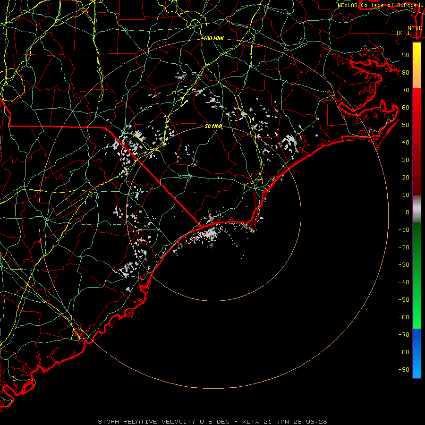This screenshot has width=425, height=425.
Task: Pick the -40 knot scale label
Action: pos(404,282)
